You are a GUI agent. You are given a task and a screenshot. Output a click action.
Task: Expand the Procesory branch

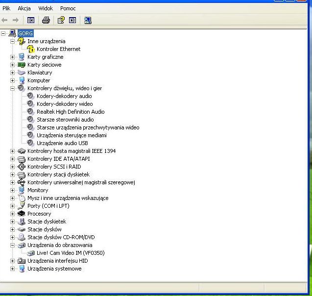pyautogui.click(x=12, y=214)
